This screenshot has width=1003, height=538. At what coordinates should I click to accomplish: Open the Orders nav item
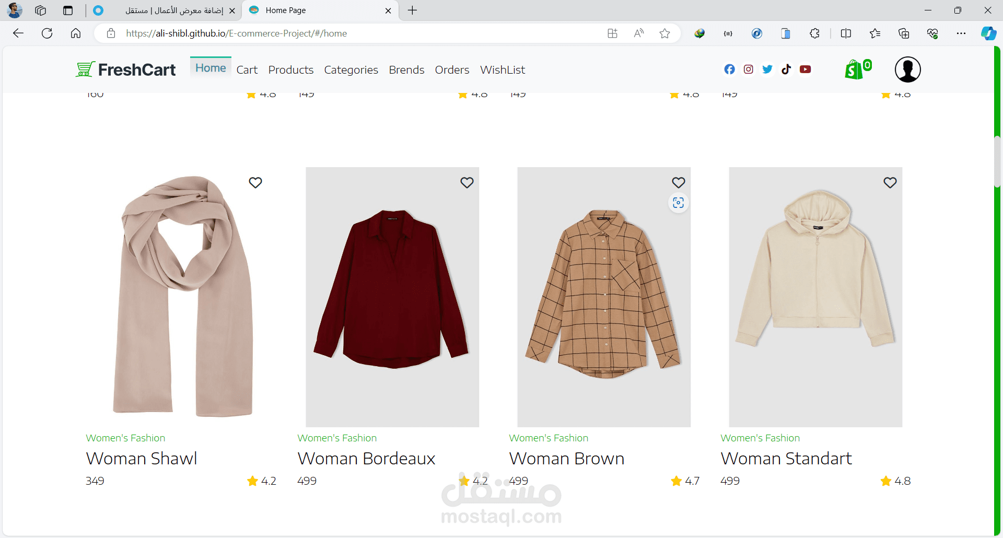tap(452, 70)
